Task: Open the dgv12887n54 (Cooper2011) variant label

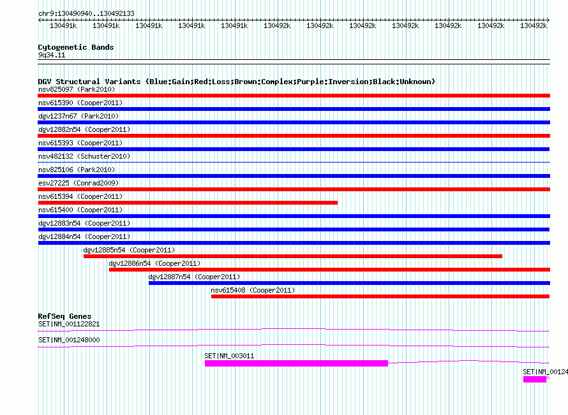Action: [194, 277]
